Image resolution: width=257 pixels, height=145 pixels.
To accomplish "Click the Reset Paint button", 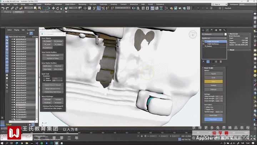I will pos(213,115).
